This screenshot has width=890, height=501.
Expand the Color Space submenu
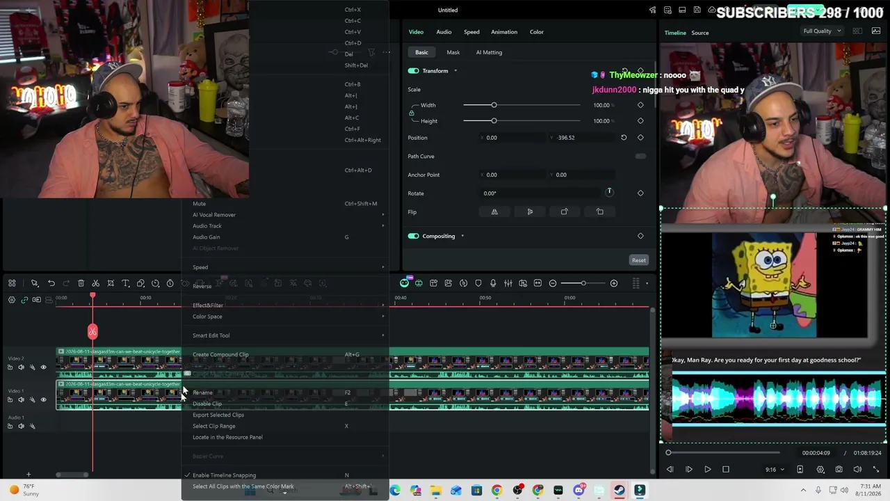tap(285, 317)
